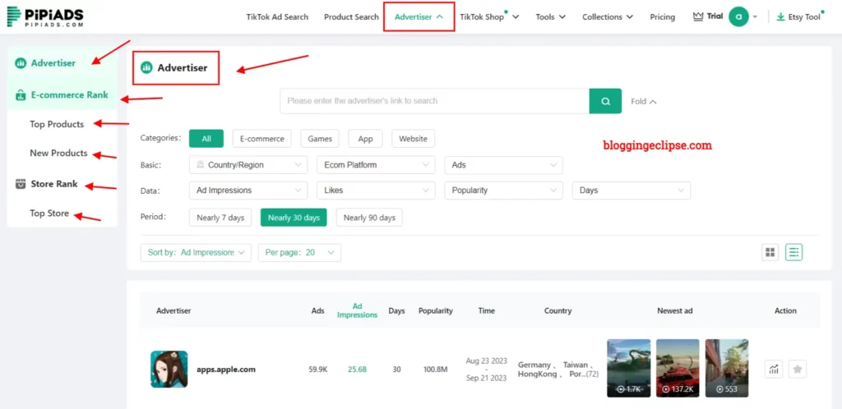842x409 pixels.
Task: Open the Likes filter dropdown
Action: point(376,191)
